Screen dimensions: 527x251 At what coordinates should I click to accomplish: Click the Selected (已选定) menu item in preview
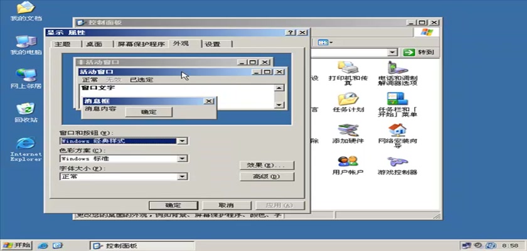[142, 80]
